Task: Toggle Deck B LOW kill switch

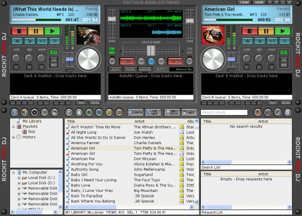Action: tap(247, 67)
